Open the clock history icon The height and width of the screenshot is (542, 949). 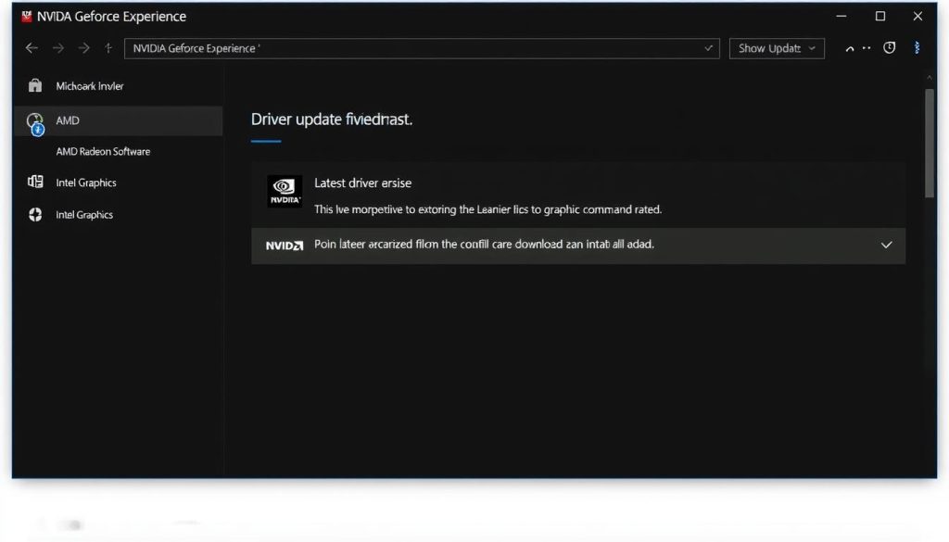(890, 48)
